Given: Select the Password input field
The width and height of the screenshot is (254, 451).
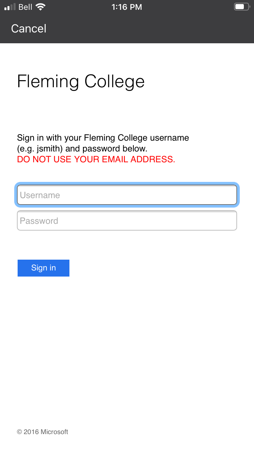Looking at the screenshot, I should click(127, 221).
